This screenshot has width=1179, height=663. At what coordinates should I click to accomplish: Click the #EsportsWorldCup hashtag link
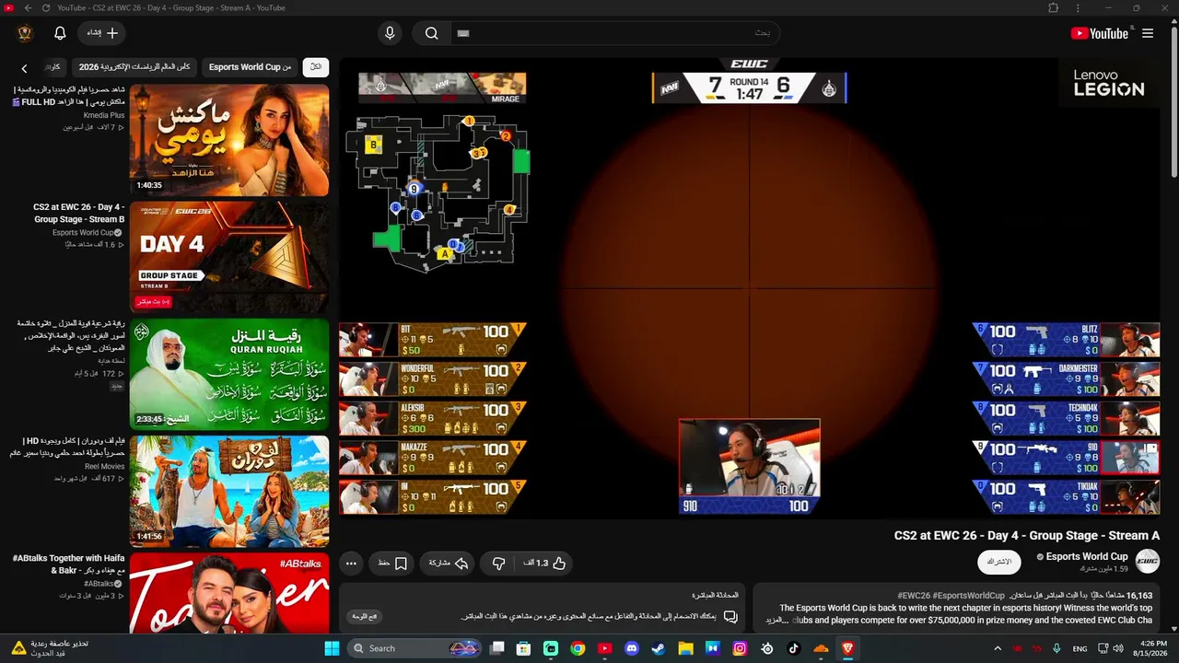968,596
